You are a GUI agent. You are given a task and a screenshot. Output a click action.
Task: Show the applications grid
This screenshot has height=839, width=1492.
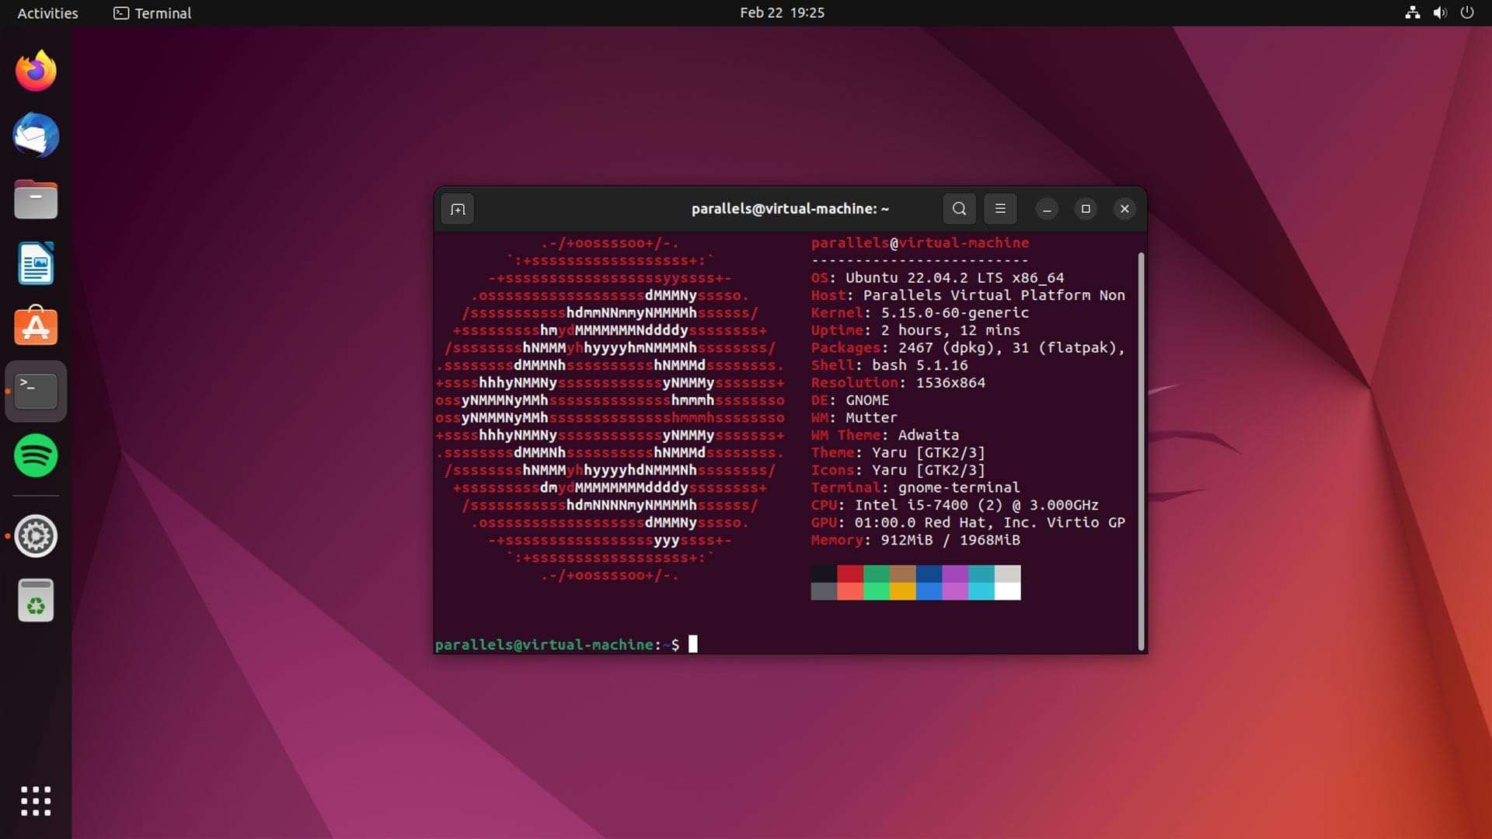(x=35, y=800)
